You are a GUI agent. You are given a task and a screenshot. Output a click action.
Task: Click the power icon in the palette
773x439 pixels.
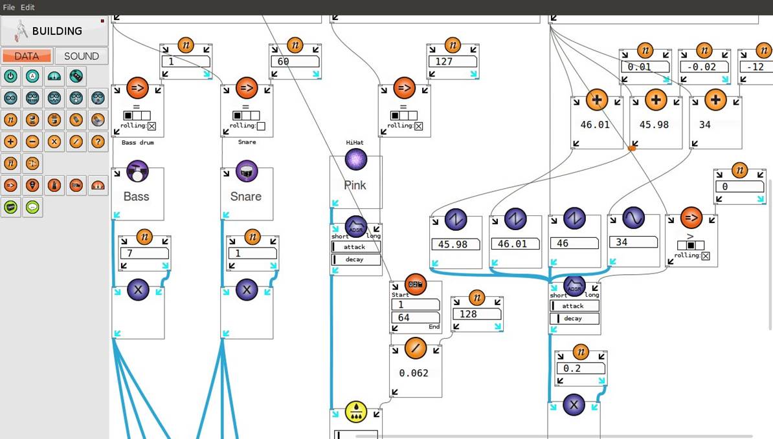pyautogui.click(x=10, y=77)
